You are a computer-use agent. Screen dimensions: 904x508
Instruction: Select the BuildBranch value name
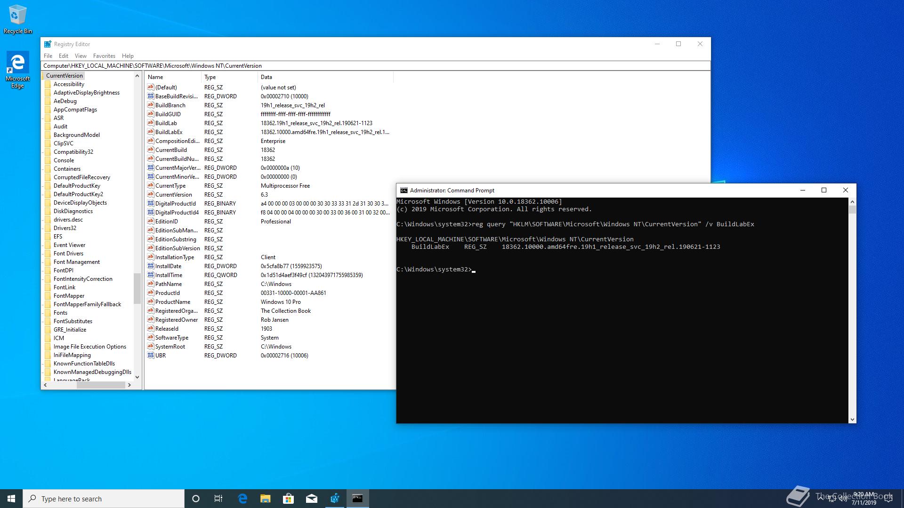170,105
